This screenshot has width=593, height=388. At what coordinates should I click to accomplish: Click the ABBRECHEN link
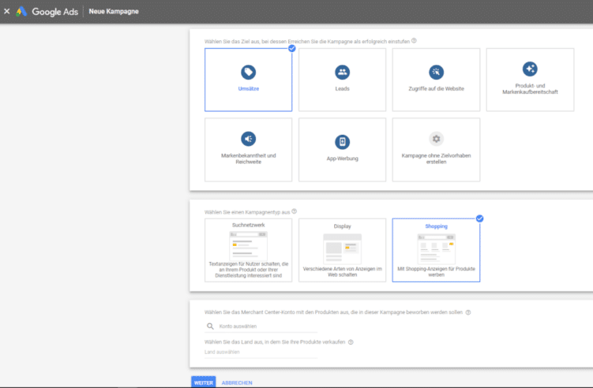coord(237,382)
